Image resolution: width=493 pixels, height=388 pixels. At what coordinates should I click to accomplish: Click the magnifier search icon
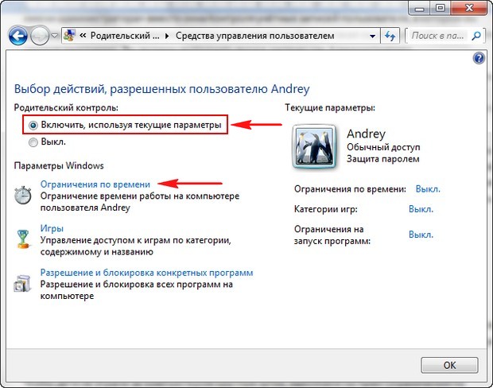pos(476,36)
